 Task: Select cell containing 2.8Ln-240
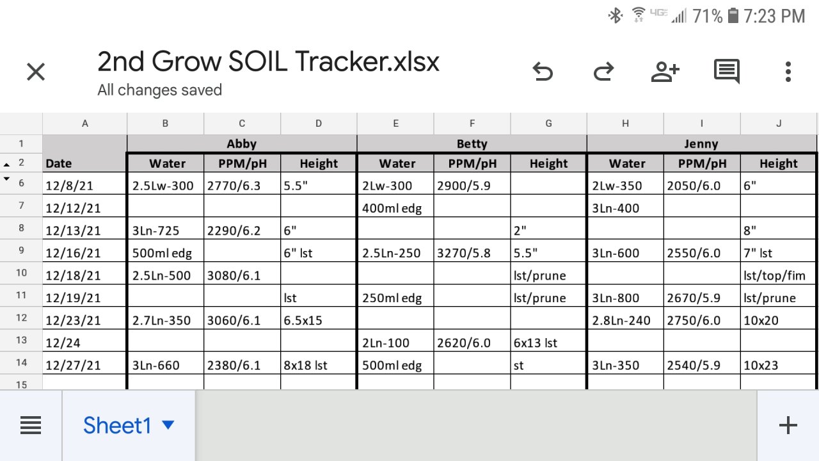pyautogui.click(x=625, y=318)
